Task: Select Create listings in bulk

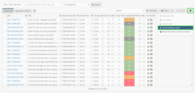Action: tap(175, 28)
